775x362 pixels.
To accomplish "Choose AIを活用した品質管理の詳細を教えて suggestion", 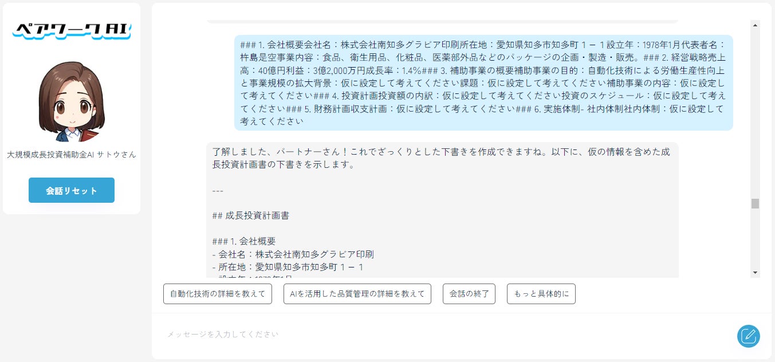I will click(357, 294).
